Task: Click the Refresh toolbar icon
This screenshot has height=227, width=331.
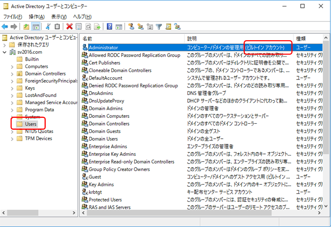Action: [x=88, y=27]
